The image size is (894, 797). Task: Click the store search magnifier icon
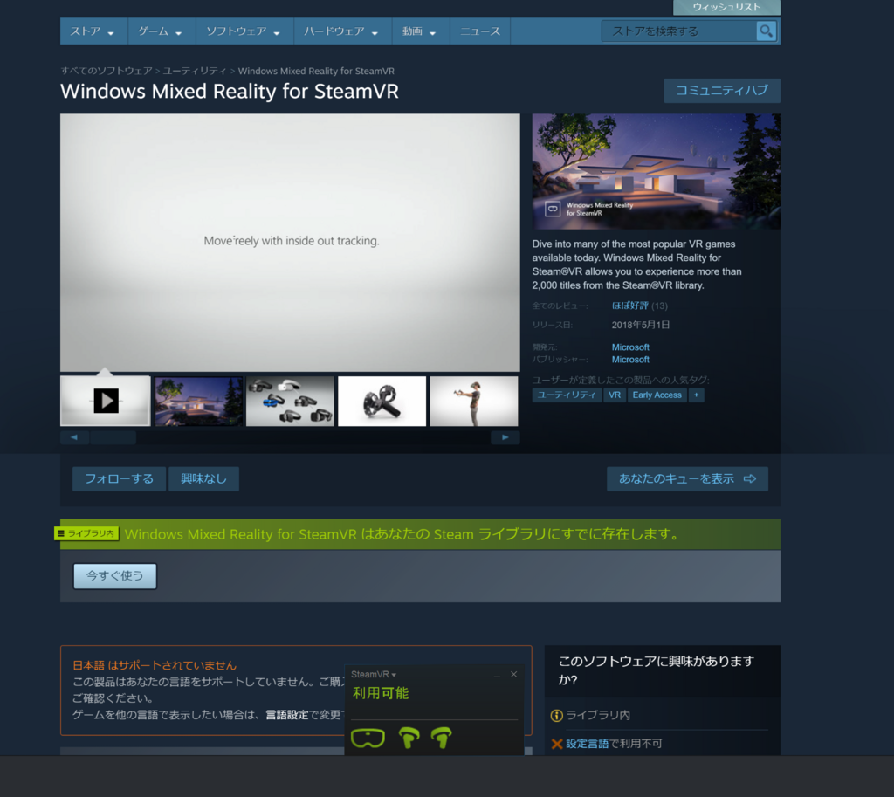766,31
